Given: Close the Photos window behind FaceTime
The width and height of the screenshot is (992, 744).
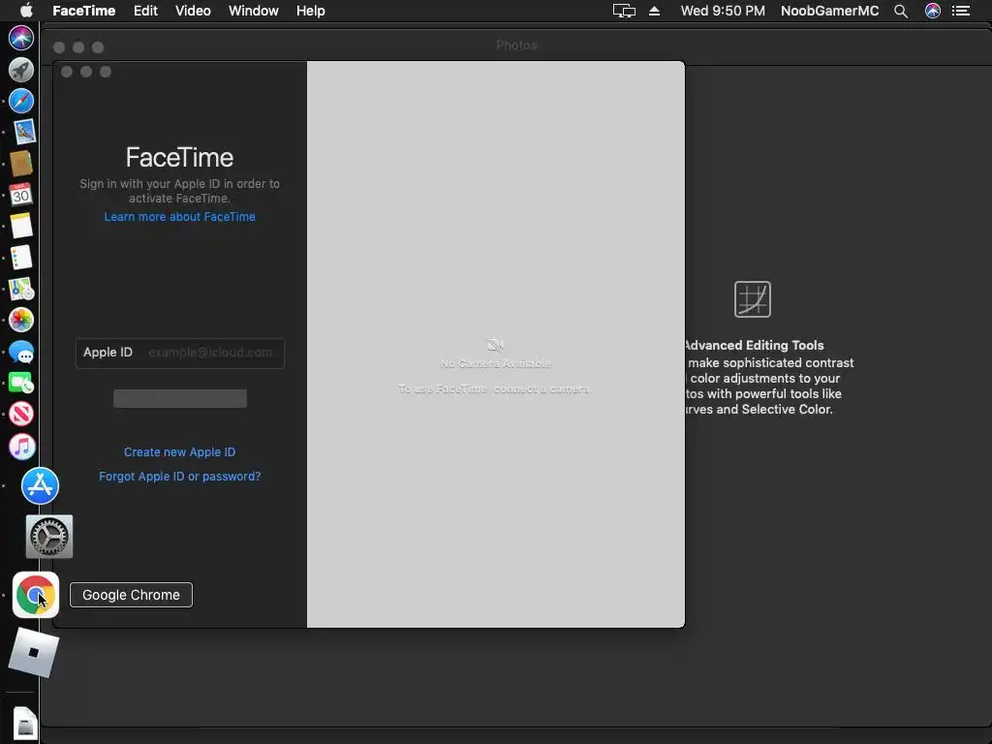Looking at the screenshot, I should (x=59, y=47).
